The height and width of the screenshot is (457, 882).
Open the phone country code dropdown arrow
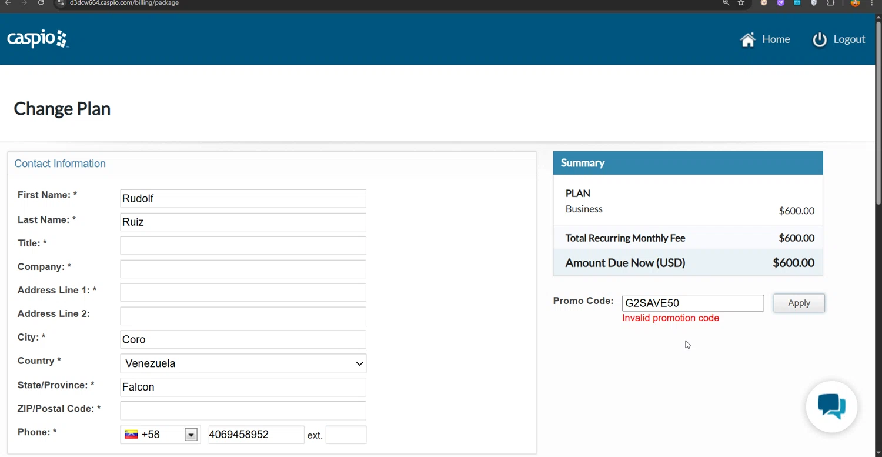(x=191, y=435)
